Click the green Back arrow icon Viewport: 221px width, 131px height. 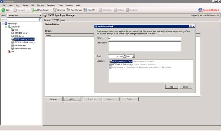3,10
